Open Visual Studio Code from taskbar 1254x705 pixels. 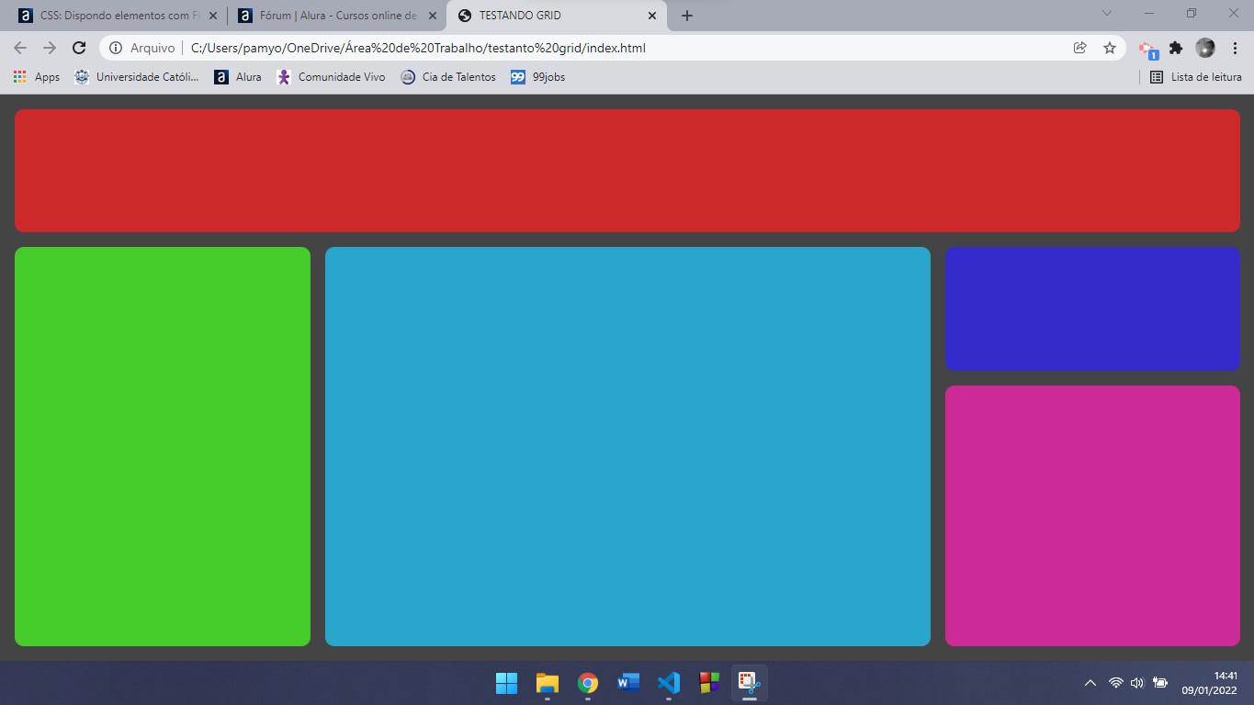click(669, 683)
